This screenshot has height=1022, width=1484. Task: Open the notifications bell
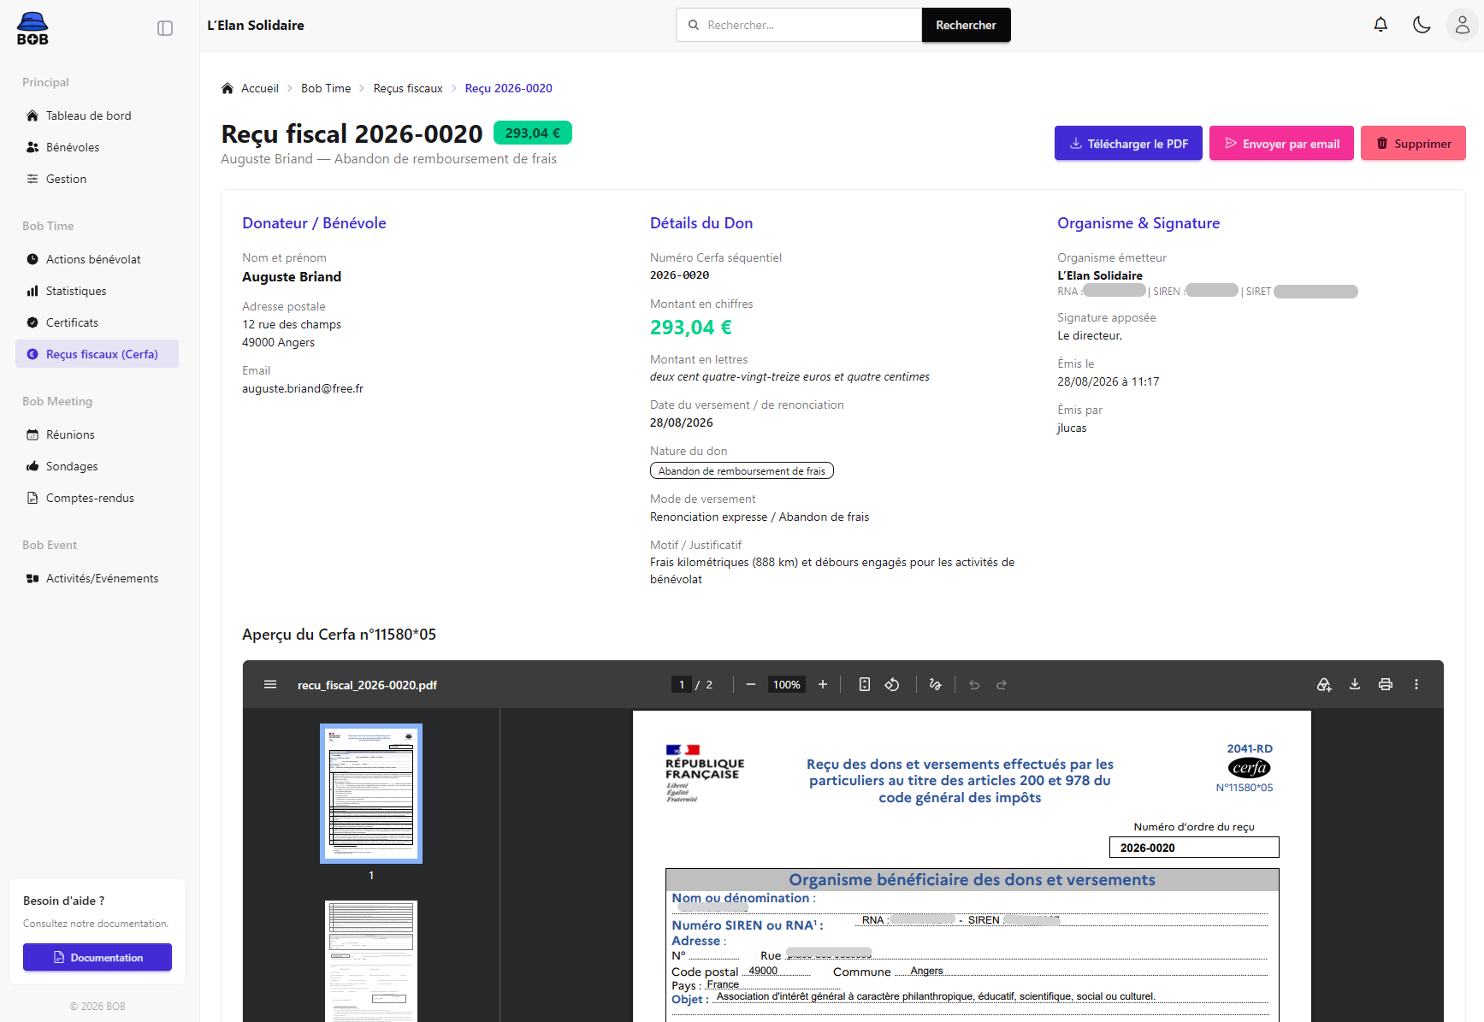pyautogui.click(x=1381, y=25)
